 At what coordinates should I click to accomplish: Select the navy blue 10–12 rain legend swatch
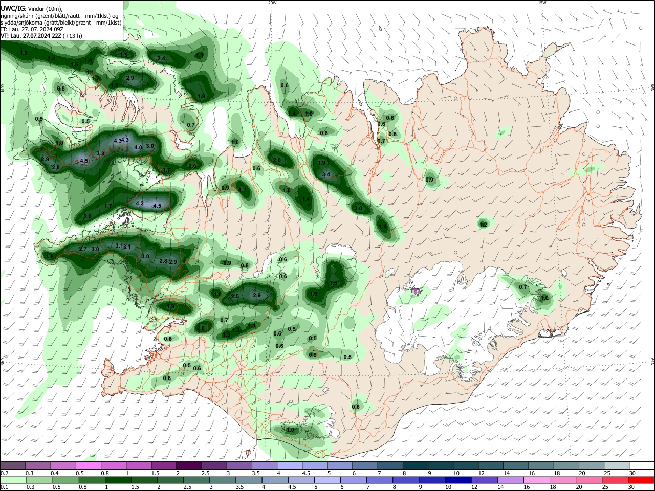click(457, 480)
